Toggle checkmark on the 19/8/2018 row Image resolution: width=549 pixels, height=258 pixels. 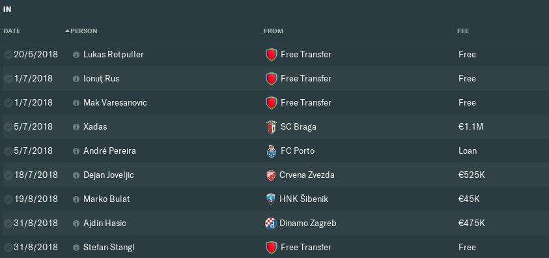8,199
